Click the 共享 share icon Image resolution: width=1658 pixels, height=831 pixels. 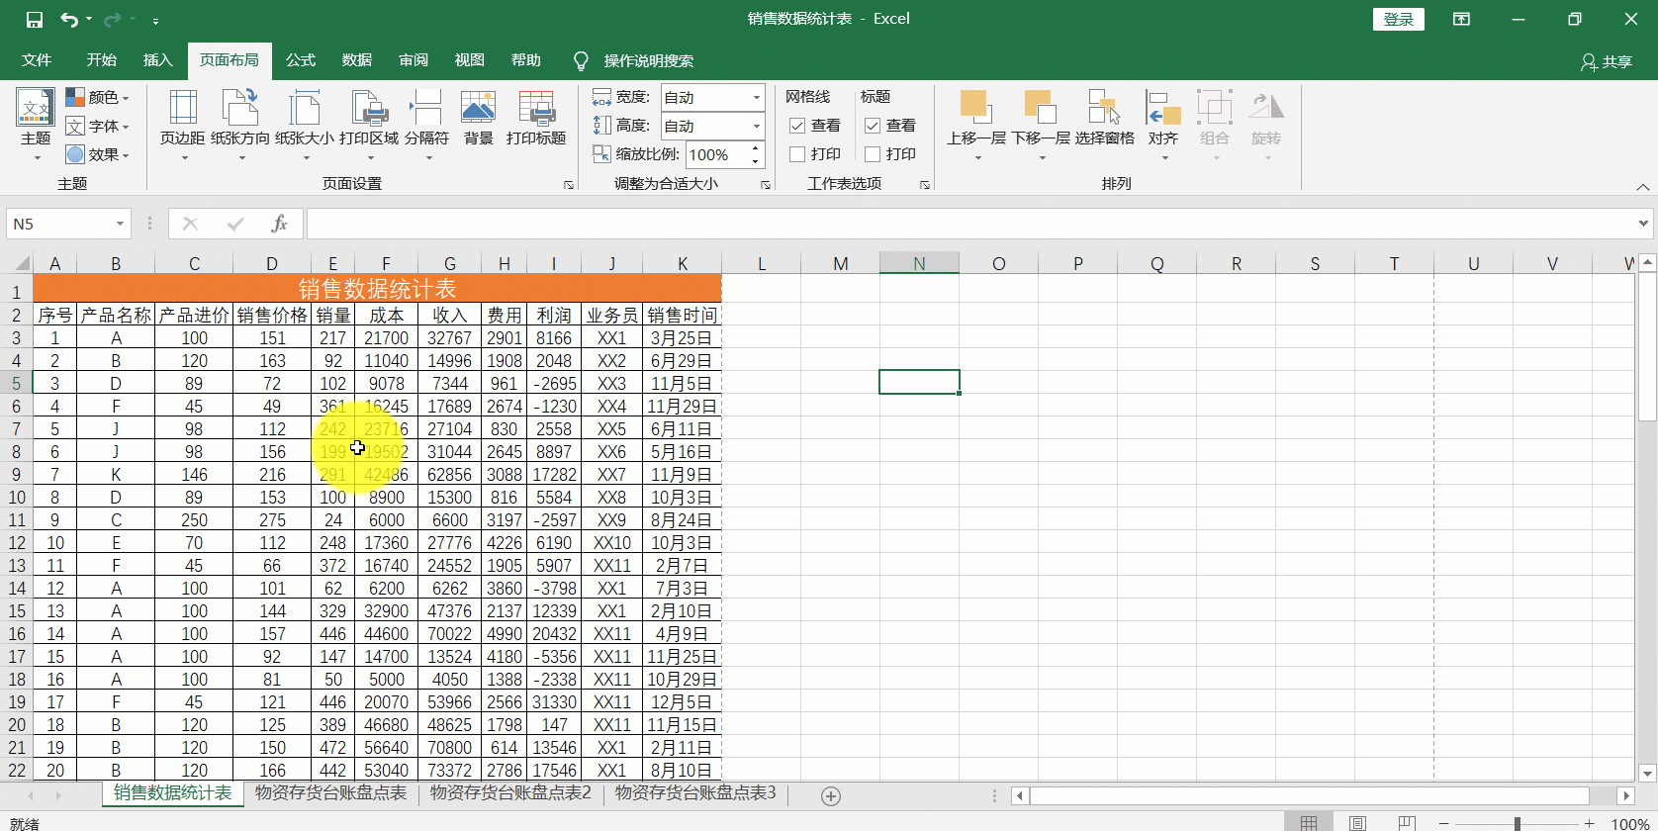tap(1589, 62)
